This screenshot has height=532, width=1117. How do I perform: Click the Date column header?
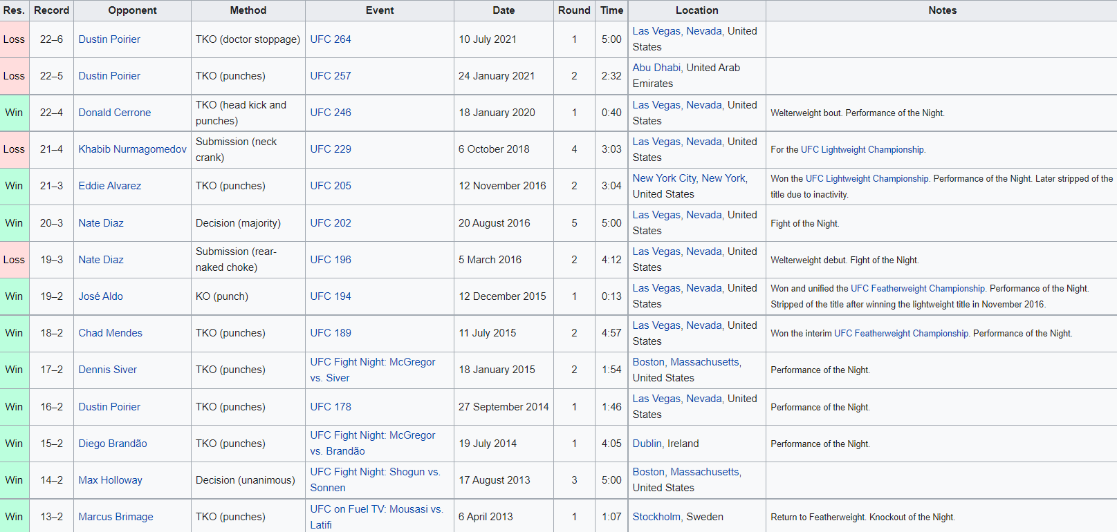click(x=503, y=10)
